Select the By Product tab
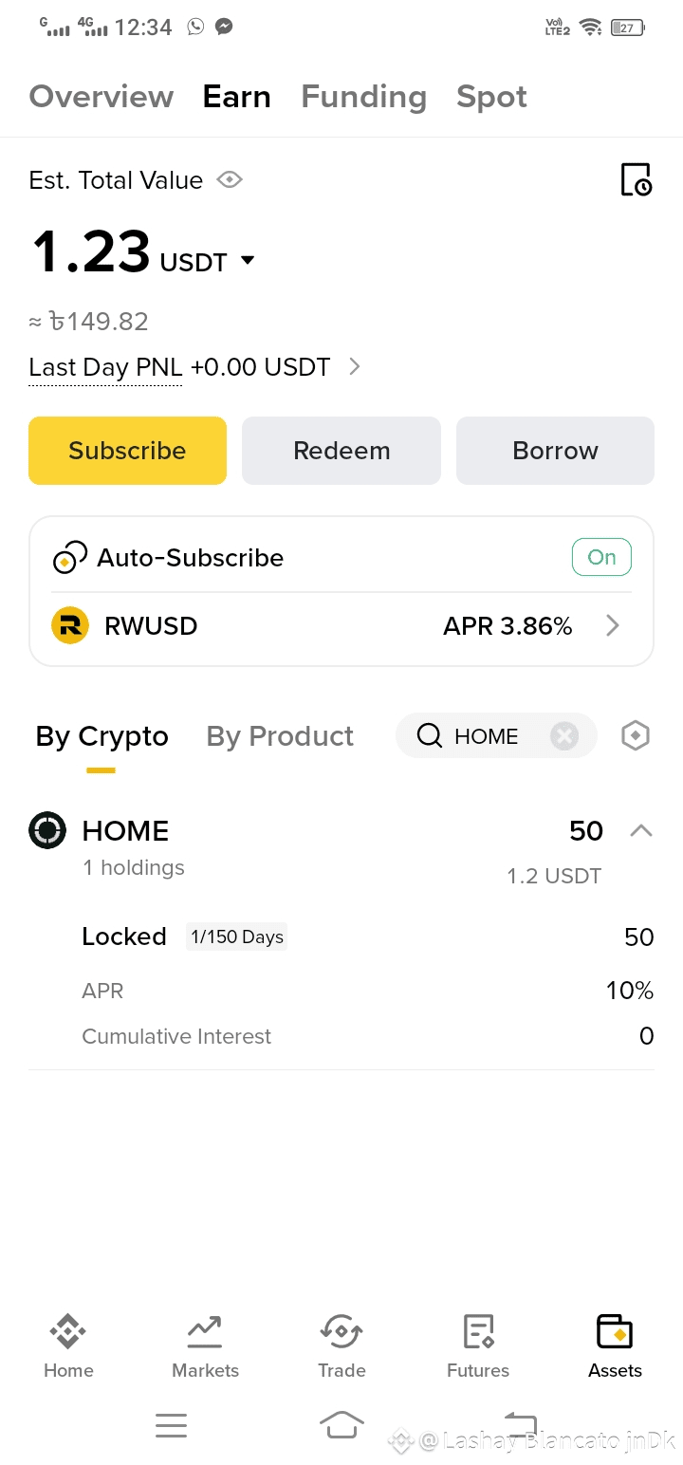 [x=280, y=736]
